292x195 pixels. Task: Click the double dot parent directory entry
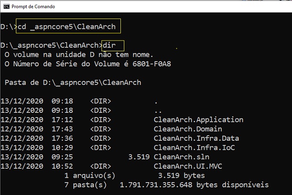pyautogui.click(x=158, y=111)
